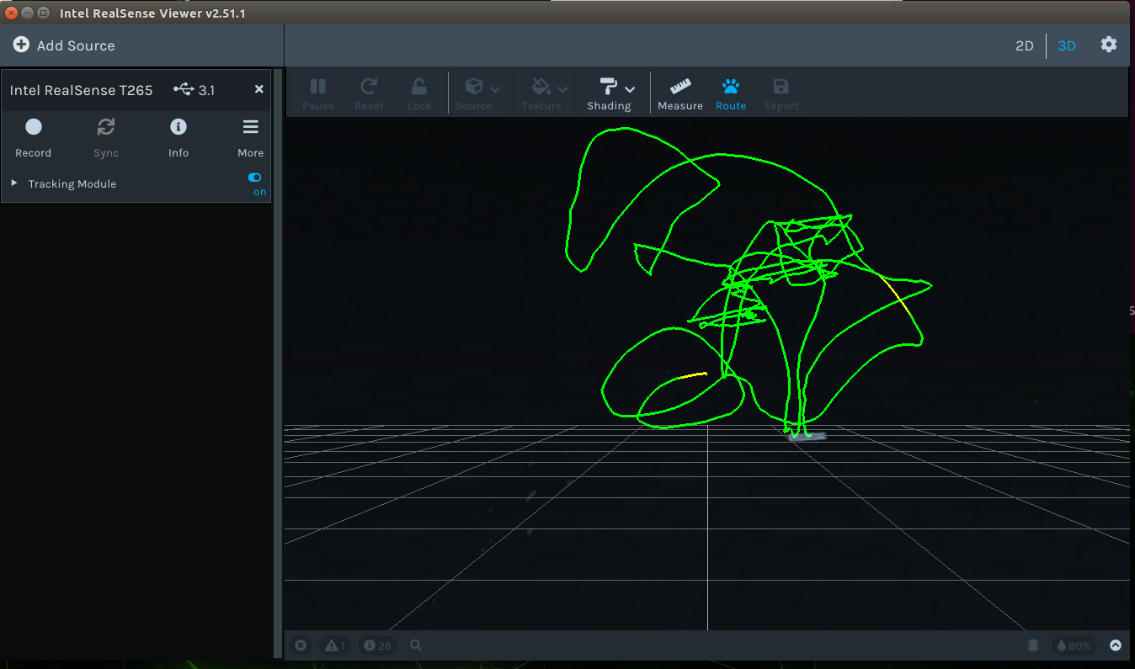Show info messages count 26
Screen dimensions: 1135x669
tap(377, 645)
